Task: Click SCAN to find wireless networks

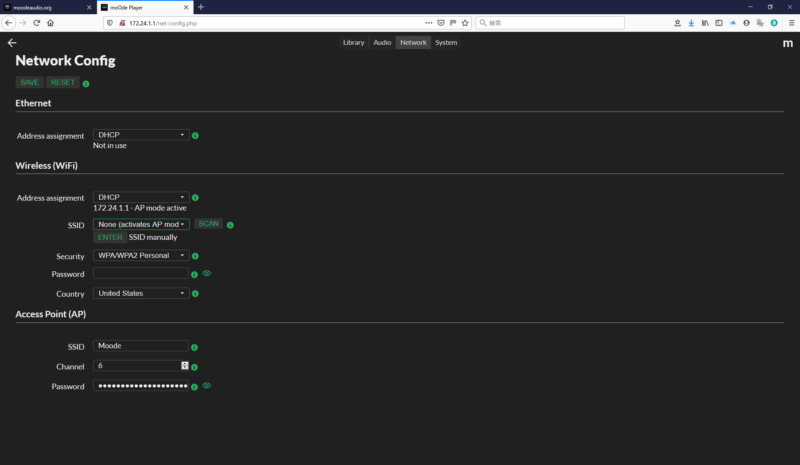Action: 209,224
